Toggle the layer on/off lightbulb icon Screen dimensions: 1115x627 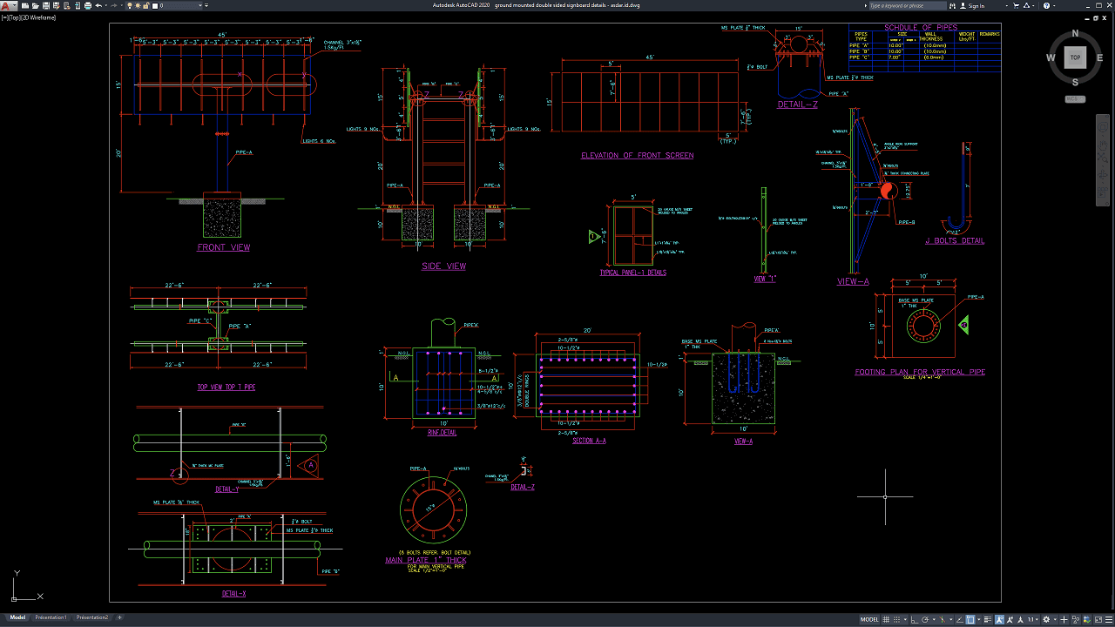(x=130, y=5)
